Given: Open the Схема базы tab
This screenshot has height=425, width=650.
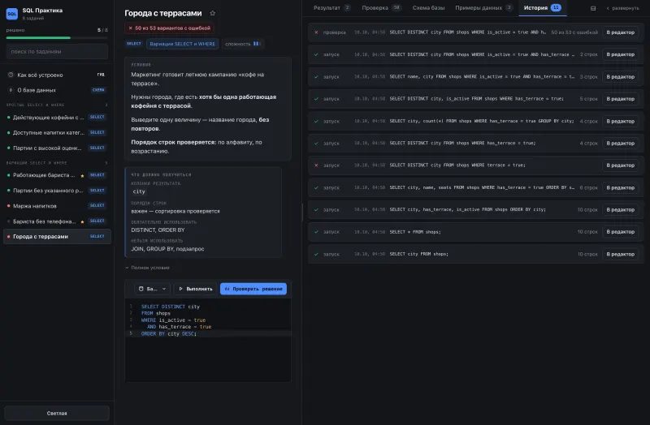Looking at the screenshot, I should [x=428, y=8].
